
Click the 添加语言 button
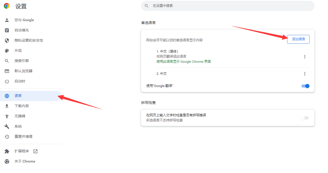pyautogui.click(x=298, y=39)
